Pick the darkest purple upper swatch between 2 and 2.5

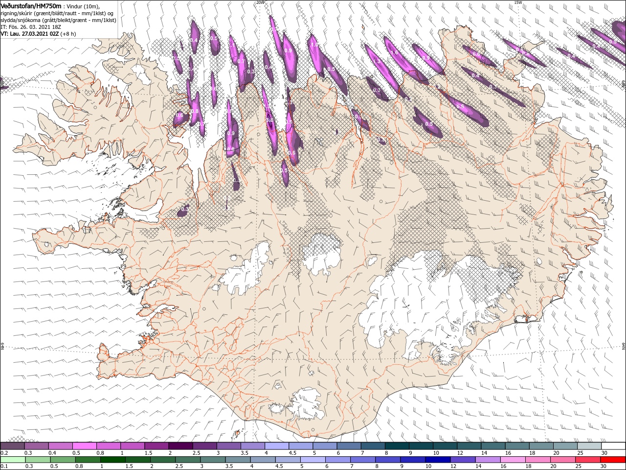click(x=180, y=446)
